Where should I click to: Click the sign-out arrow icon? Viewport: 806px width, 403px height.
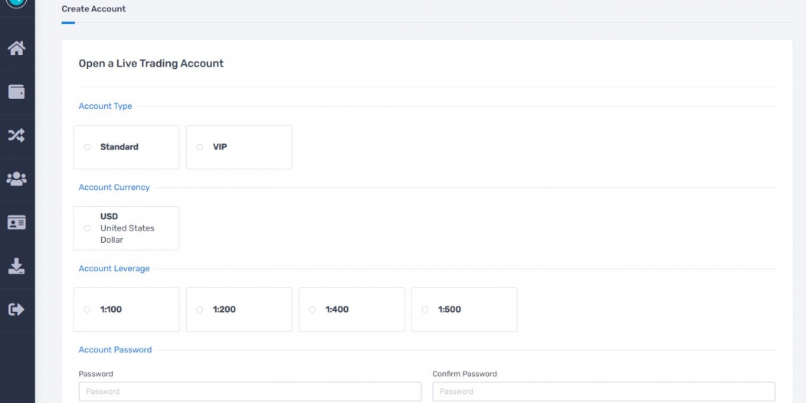16,310
